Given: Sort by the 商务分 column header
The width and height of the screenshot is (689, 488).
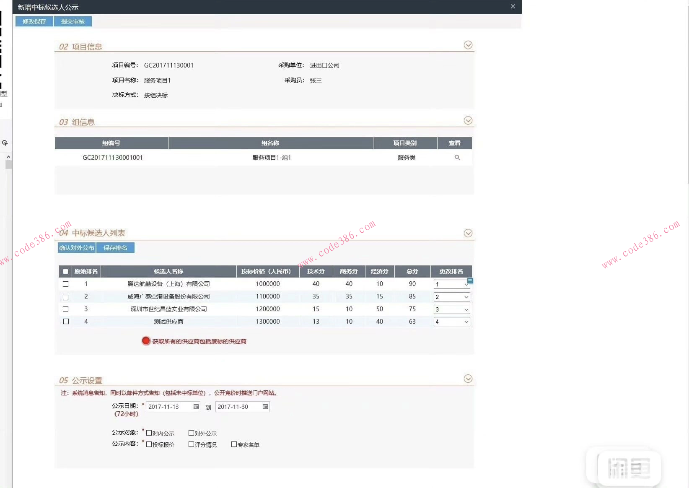Looking at the screenshot, I should [x=349, y=271].
